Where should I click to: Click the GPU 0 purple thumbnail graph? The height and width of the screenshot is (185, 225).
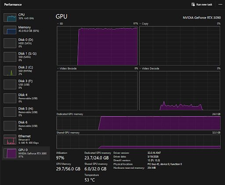tap(10, 153)
